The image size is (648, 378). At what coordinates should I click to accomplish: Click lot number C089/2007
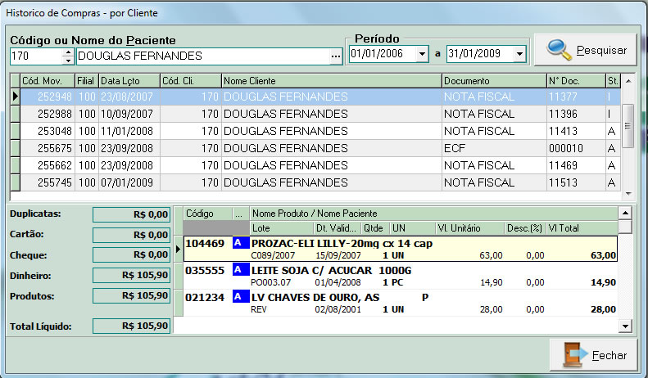point(273,255)
